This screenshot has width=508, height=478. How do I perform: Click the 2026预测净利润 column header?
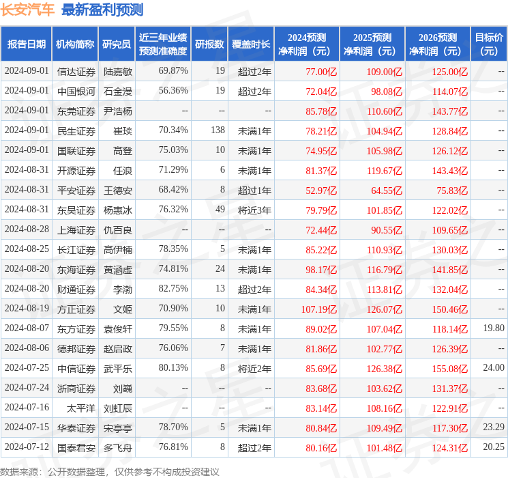click(x=438, y=44)
